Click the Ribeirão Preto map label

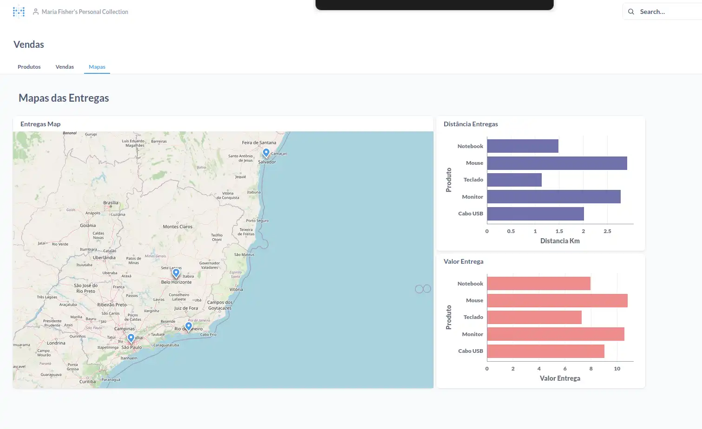point(112,305)
